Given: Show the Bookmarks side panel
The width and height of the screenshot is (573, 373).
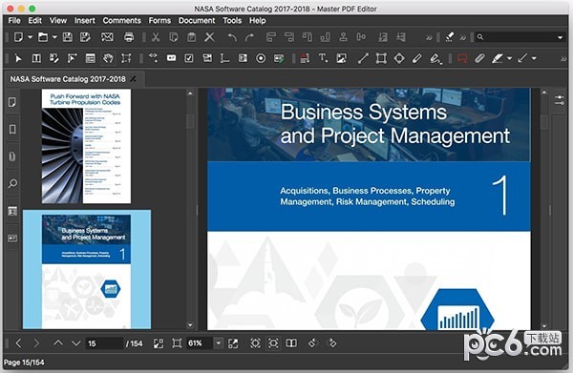Looking at the screenshot, I should tap(12, 129).
